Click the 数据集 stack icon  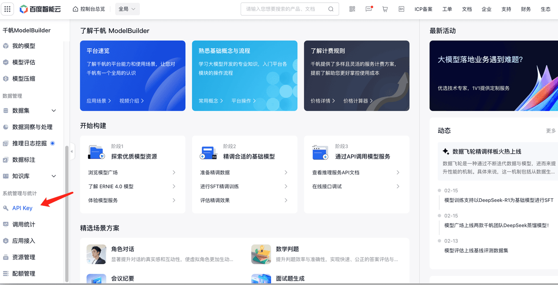(x=6, y=111)
